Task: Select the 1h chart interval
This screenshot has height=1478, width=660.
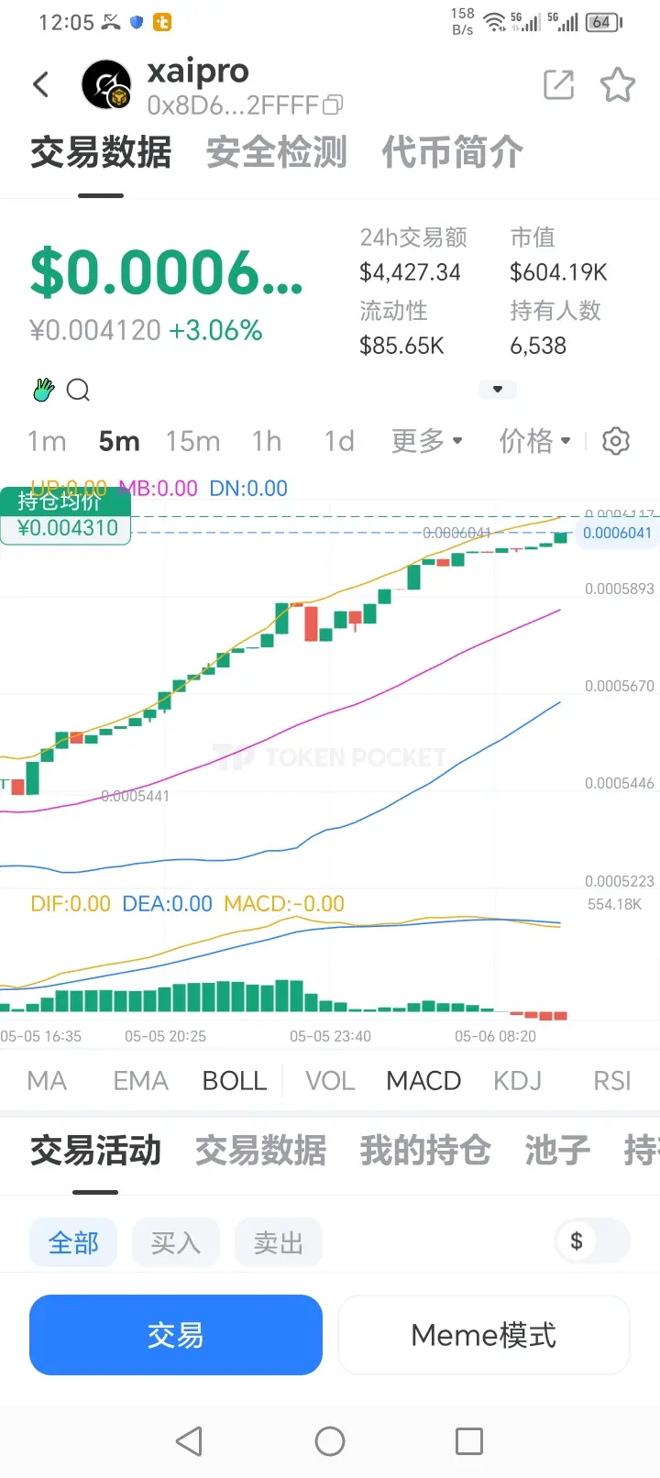Action: (x=267, y=441)
